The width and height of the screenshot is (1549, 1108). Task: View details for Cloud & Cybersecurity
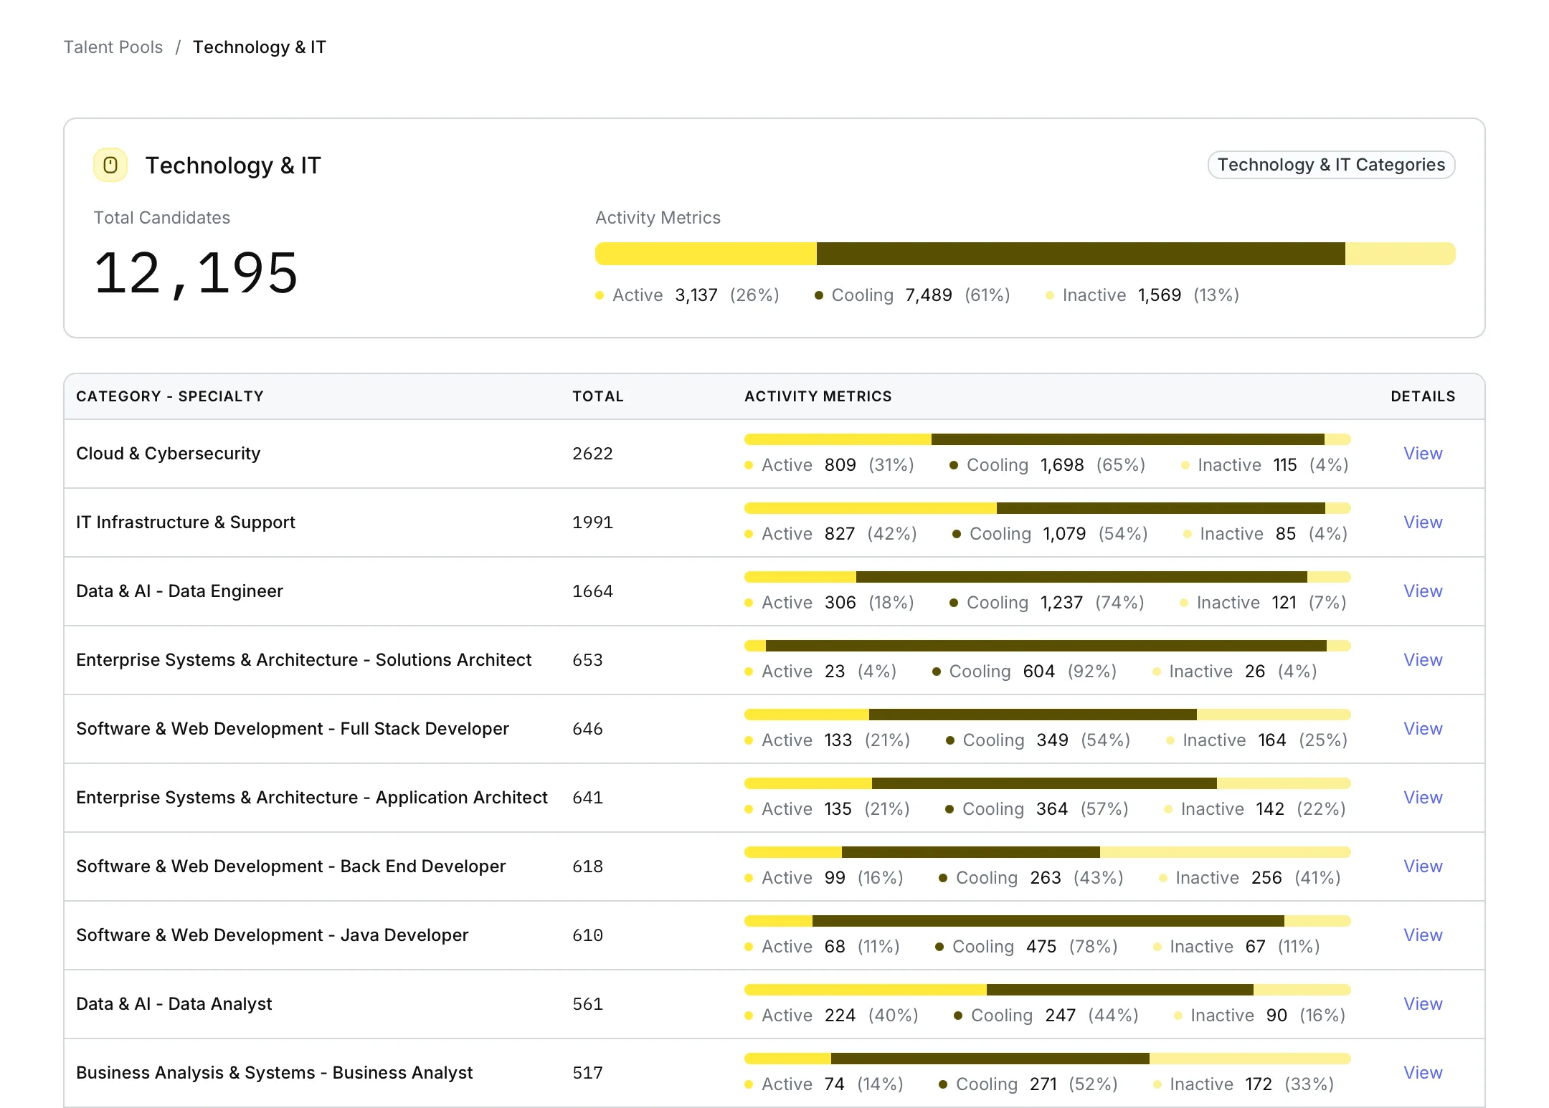(x=1422, y=454)
